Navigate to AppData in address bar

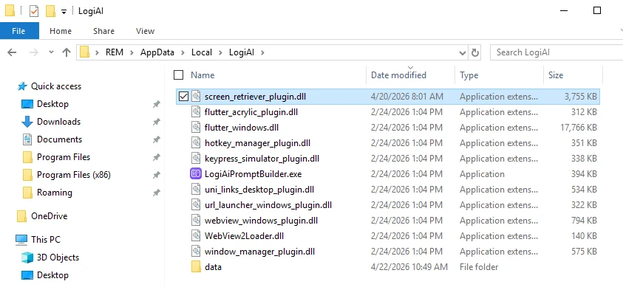click(x=157, y=52)
